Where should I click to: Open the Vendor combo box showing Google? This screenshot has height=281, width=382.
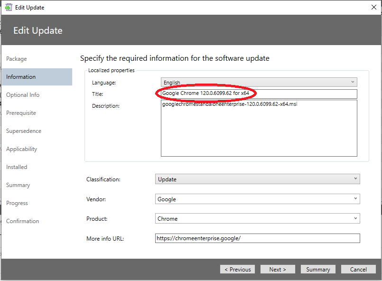(x=258, y=199)
